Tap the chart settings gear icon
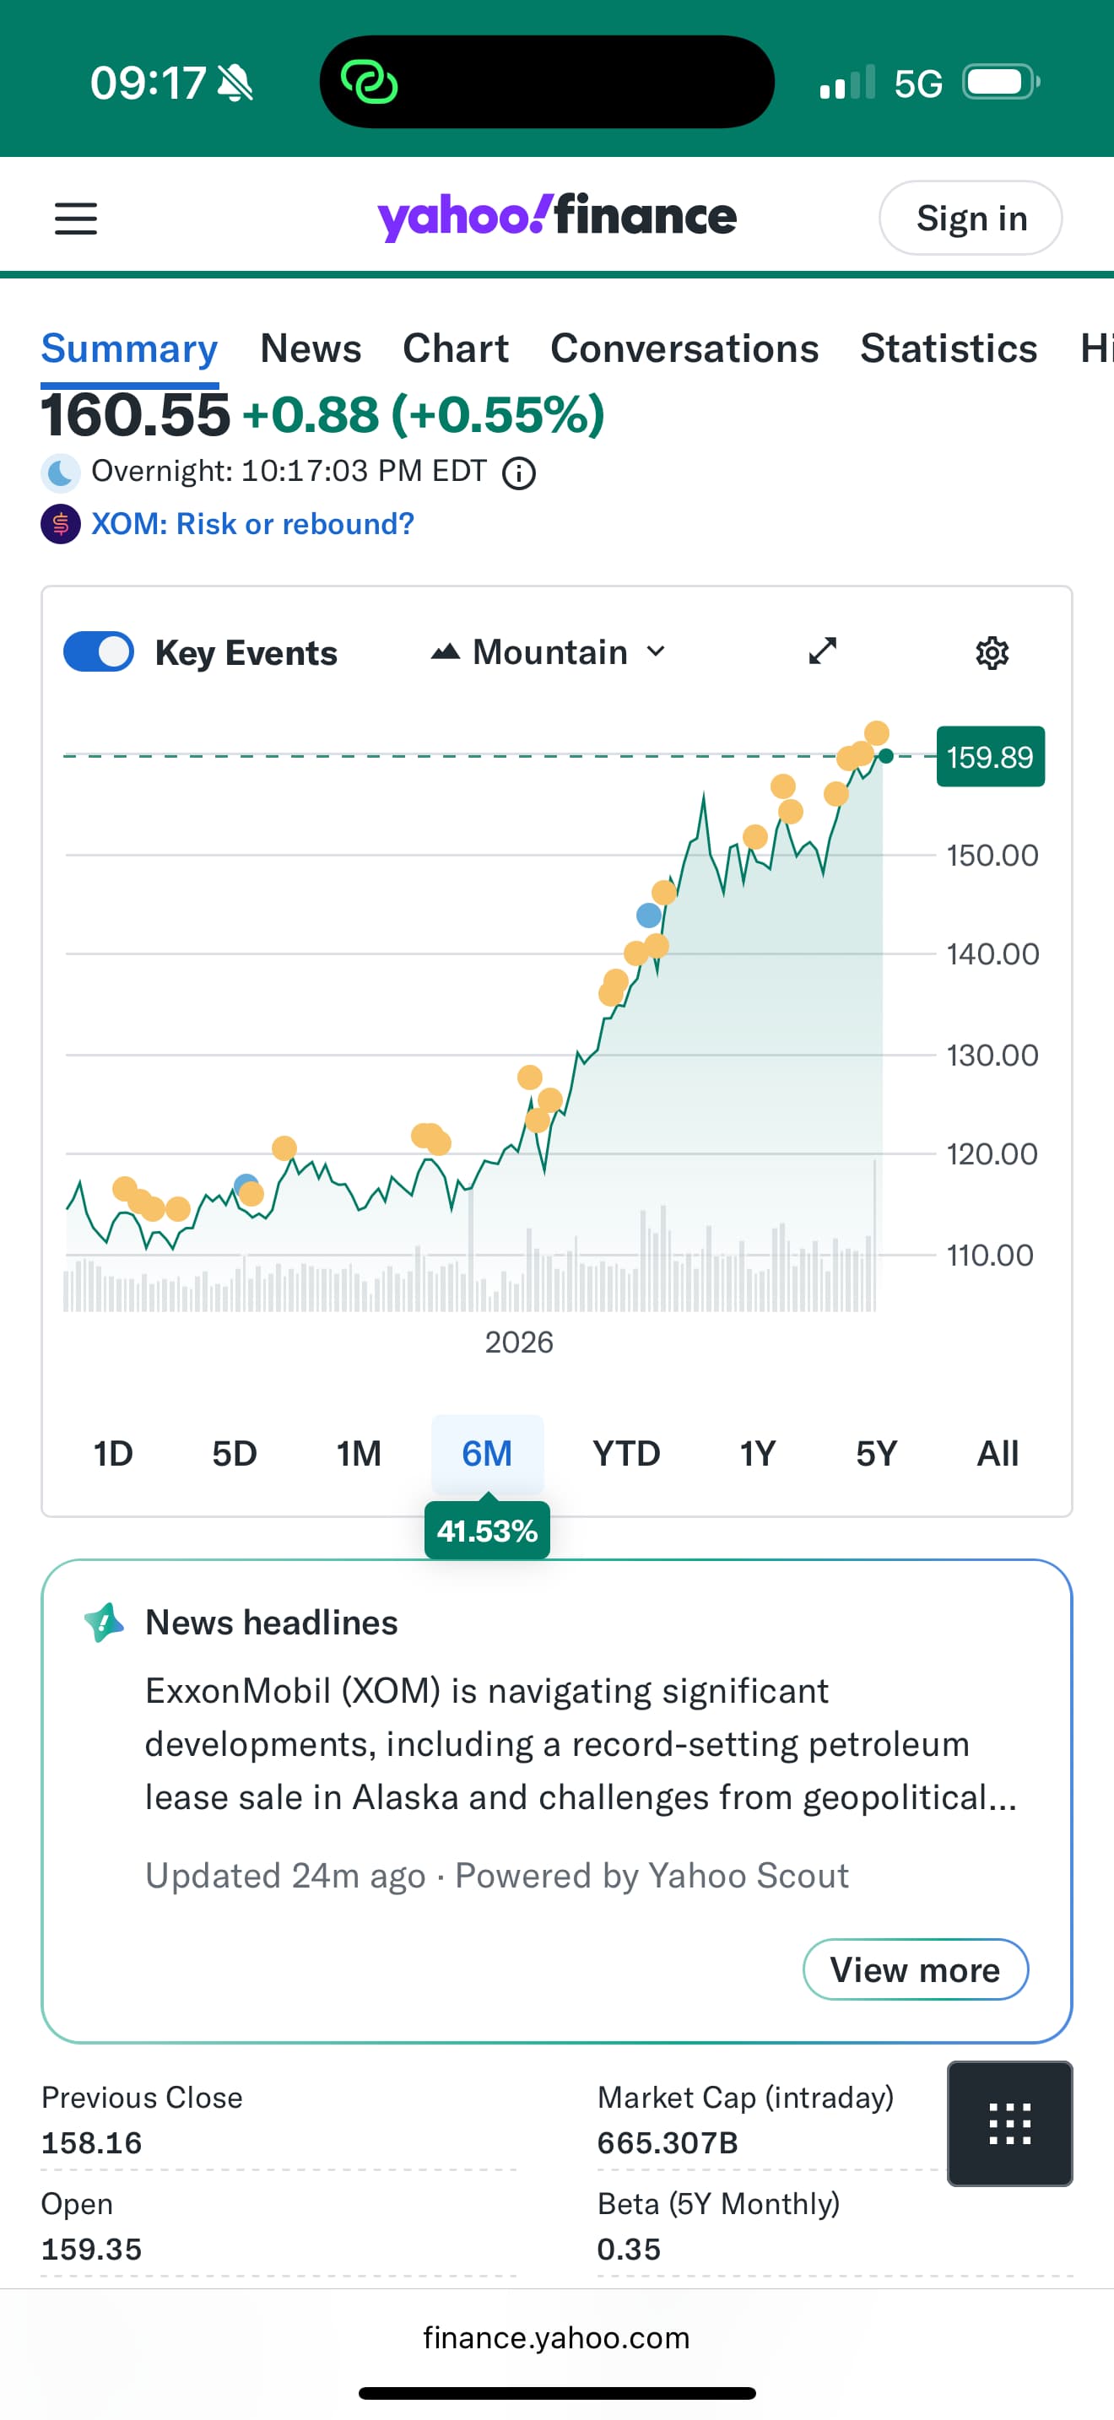The height and width of the screenshot is (2420, 1114). [992, 653]
